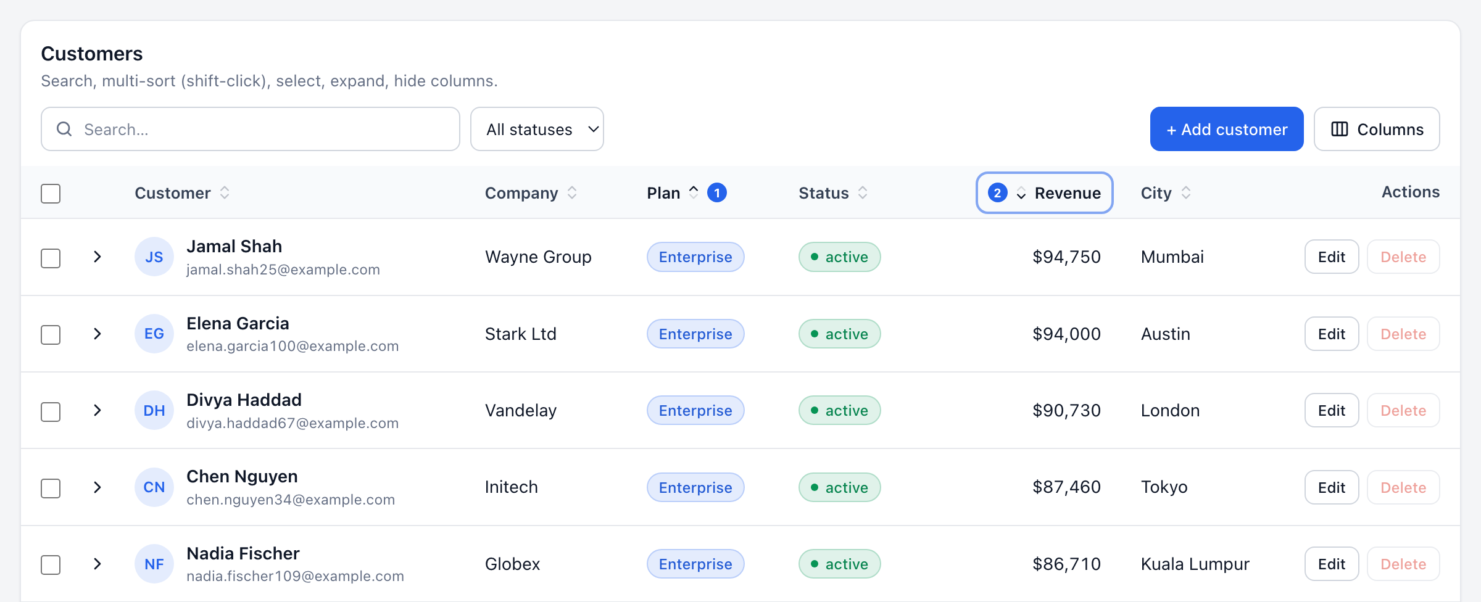Edit the Divya Haddad record
The height and width of the screenshot is (602, 1481).
(x=1332, y=410)
